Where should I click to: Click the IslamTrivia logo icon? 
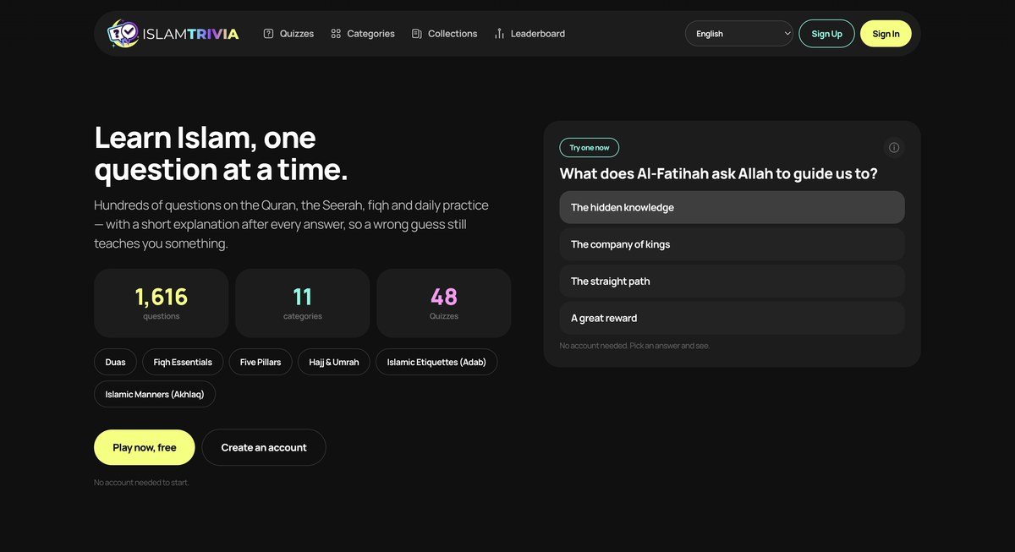(123, 33)
